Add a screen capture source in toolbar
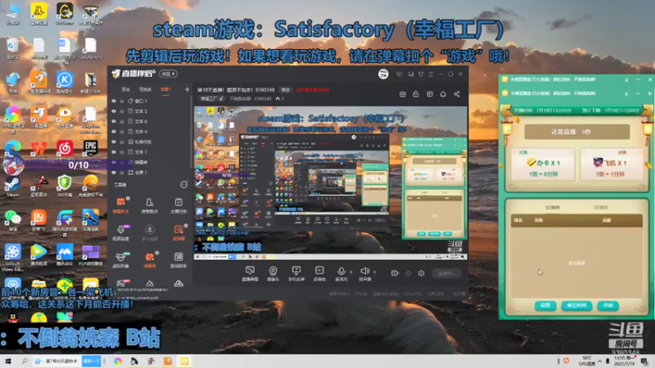This screenshot has width=655, height=368. pyautogui.click(x=250, y=274)
